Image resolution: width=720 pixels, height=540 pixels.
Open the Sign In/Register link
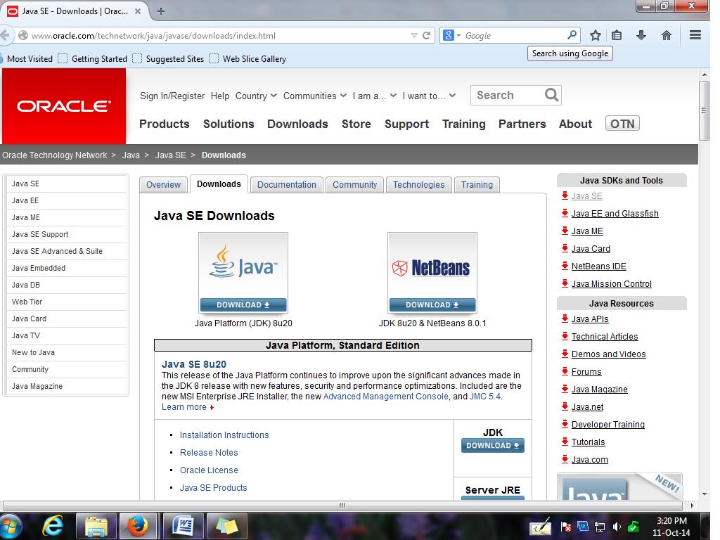172,96
